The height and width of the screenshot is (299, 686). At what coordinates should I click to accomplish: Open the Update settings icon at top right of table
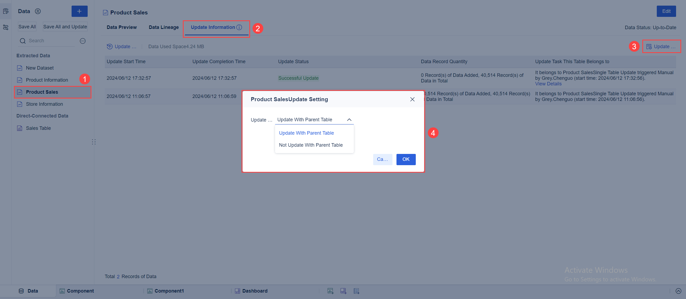649,47
